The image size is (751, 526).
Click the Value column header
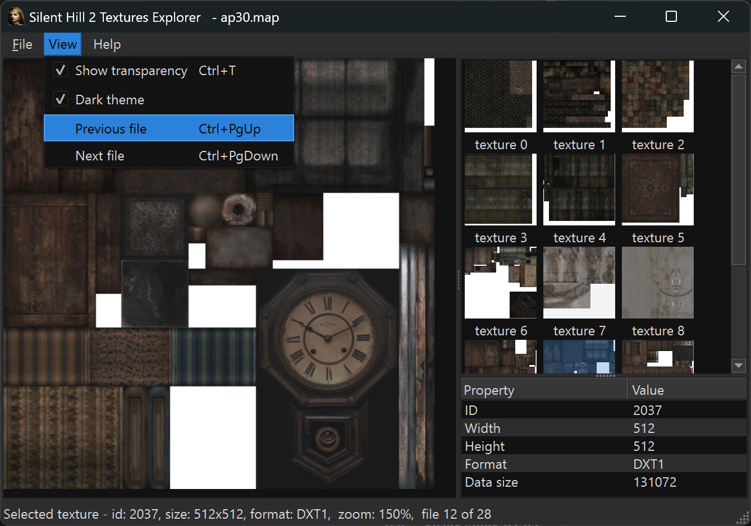pos(686,390)
